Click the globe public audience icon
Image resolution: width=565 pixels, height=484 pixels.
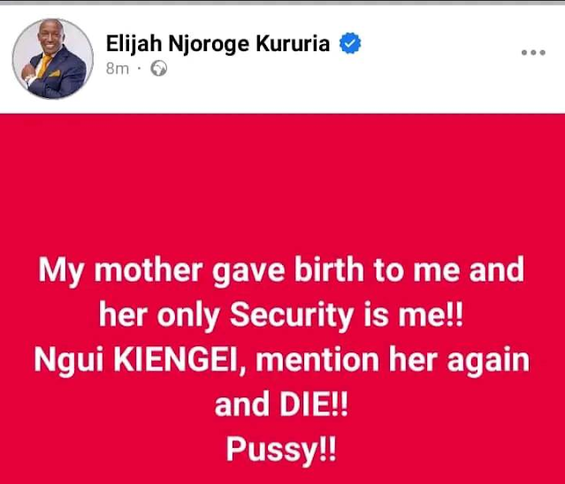tap(158, 68)
